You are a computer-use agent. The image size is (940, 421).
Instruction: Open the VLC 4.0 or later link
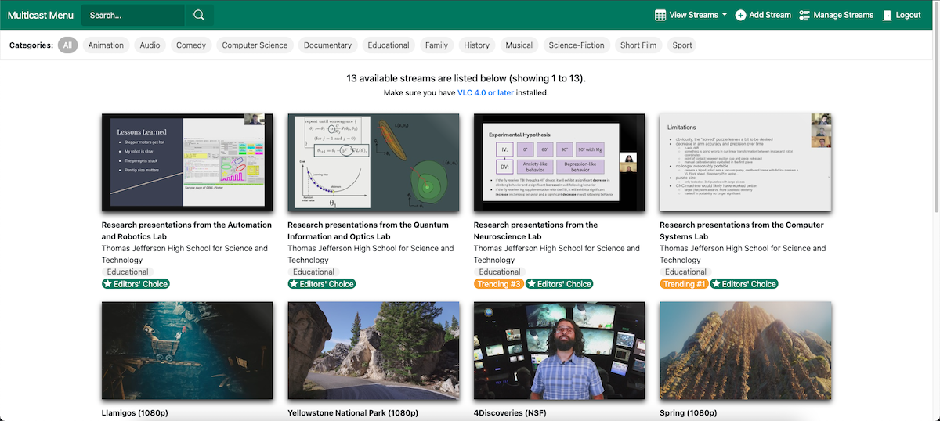[486, 92]
